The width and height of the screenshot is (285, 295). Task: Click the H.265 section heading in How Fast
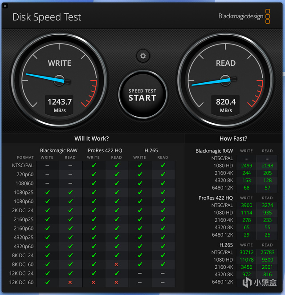[226, 245]
